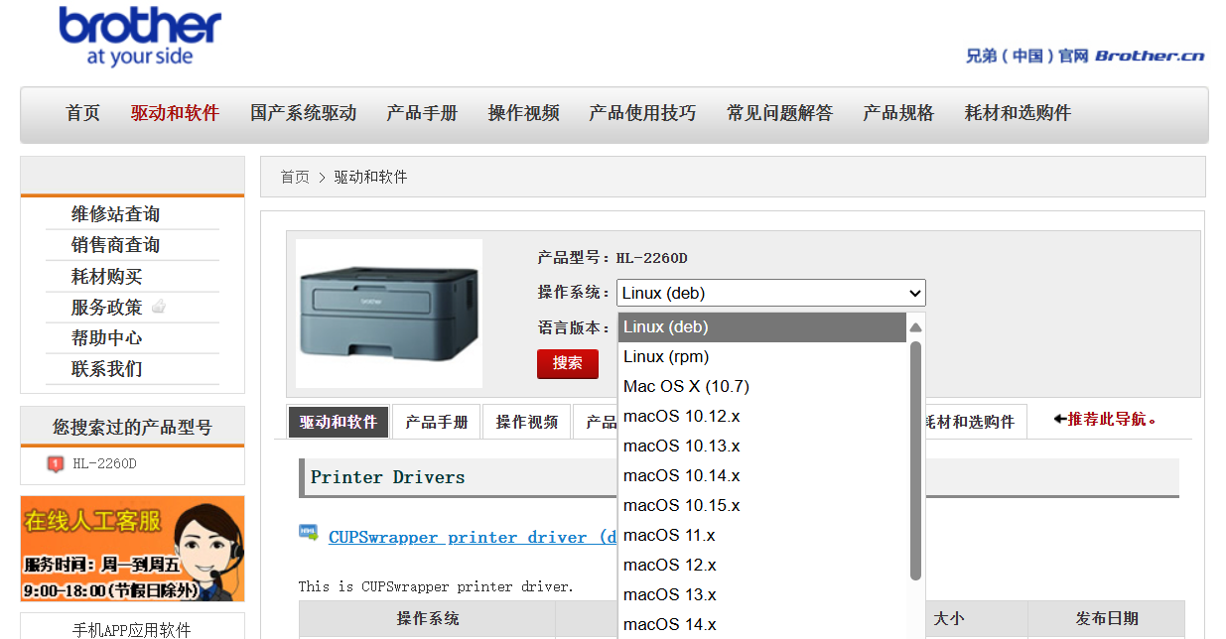Viewport: 1226px width, 639px height.
Task: Click the dropdown list scroll-up arrow
Action: [x=916, y=327]
